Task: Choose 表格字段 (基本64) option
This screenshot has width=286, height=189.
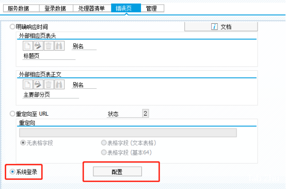Action: 104,152
